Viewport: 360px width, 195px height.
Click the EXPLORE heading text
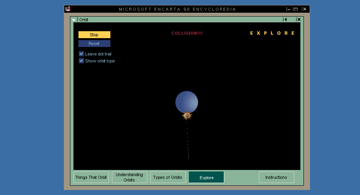(x=272, y=33)
